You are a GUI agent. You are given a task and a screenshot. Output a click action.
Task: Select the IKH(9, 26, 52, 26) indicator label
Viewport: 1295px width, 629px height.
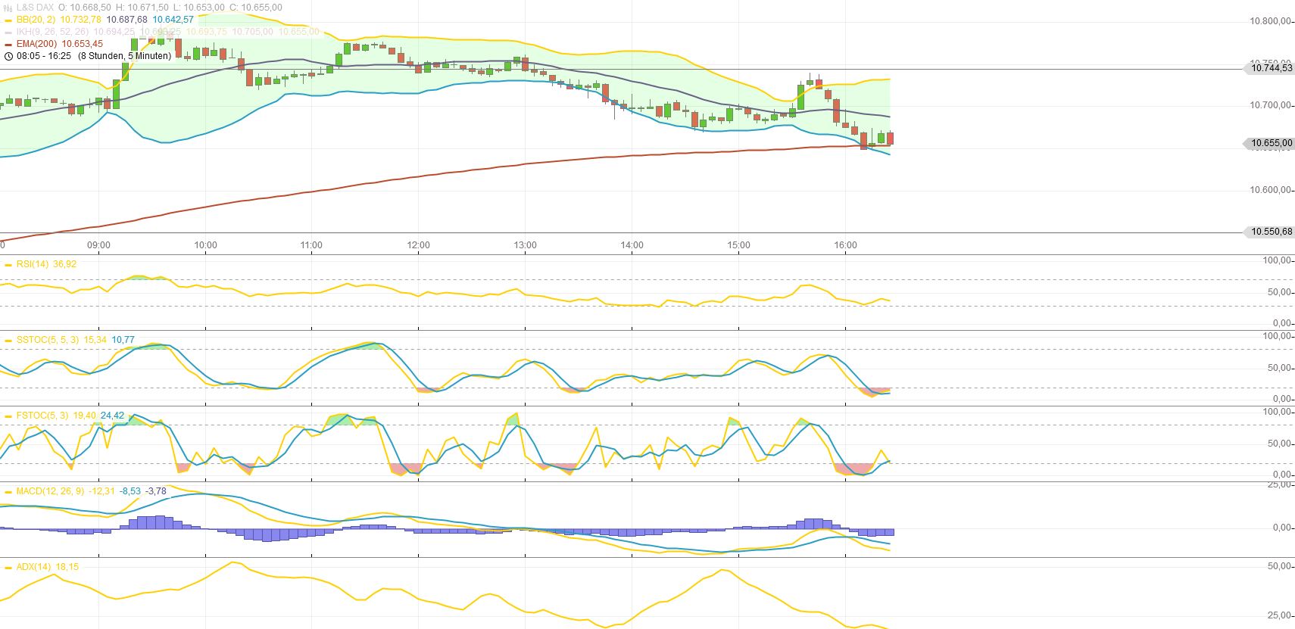[x=52, y=32]
